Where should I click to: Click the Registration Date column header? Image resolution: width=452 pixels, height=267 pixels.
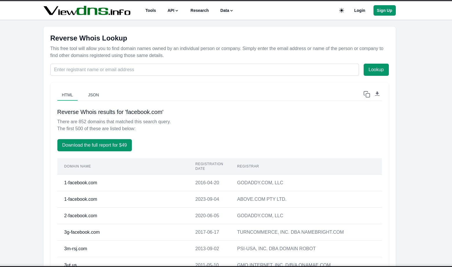click(x=209, y=166)
